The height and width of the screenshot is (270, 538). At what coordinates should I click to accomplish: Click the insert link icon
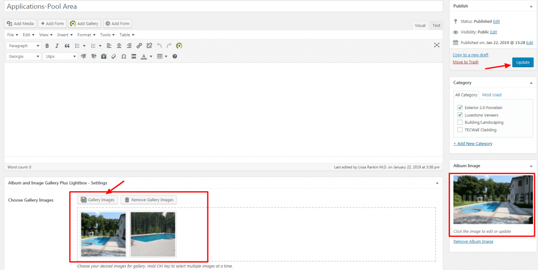click(x=139, y=46)
